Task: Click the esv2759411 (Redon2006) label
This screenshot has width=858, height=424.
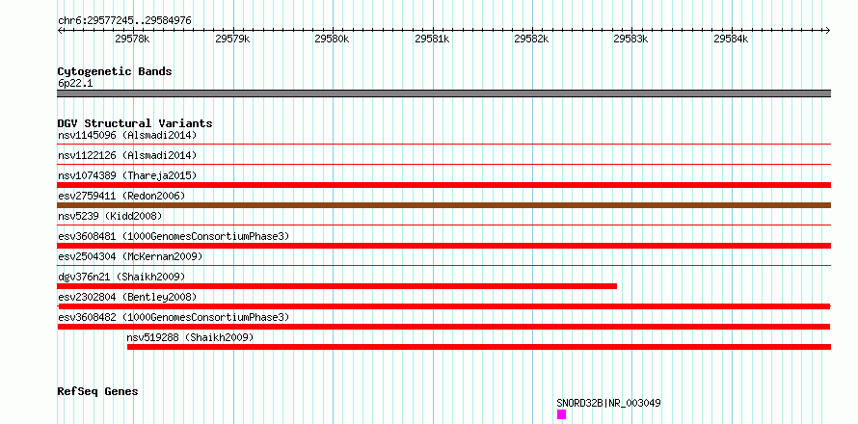Action: tap(121, 196)
